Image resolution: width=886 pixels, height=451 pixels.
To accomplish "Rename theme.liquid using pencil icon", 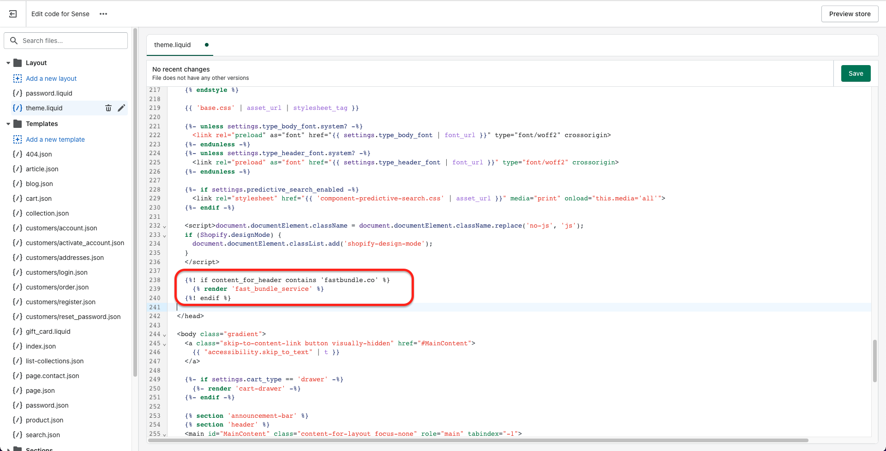I will pos(121,108).
